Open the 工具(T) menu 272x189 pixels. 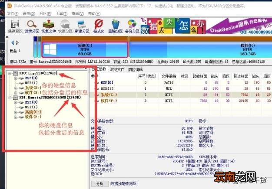click(x=61, y=13)
